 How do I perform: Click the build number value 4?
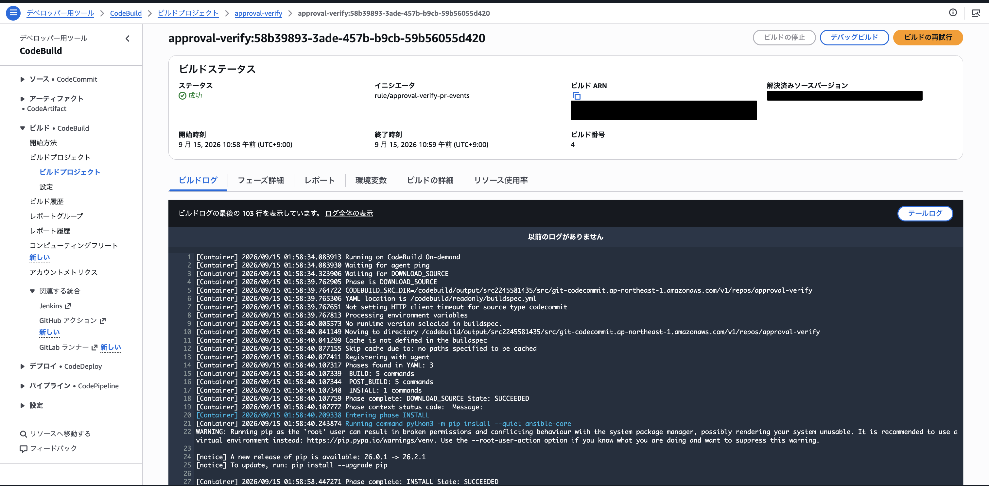point(572,145)
